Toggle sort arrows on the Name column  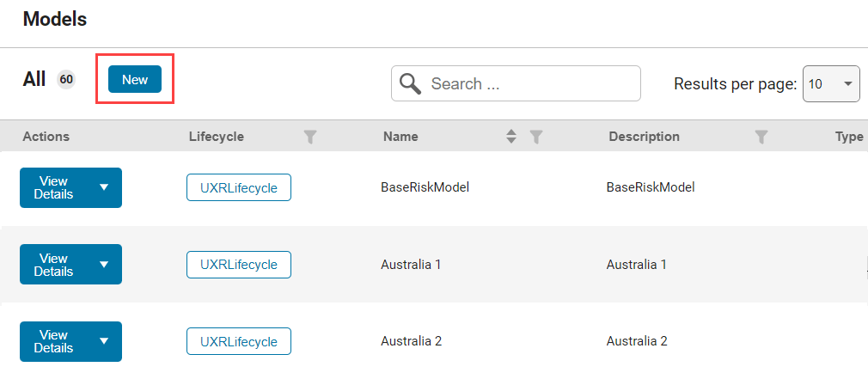point(511,137)
